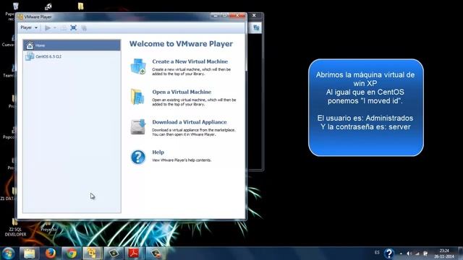Open the Adobe Reader taskbar icon
Image resolution: width=463 pixels, height=260 pixels.
click(134, 253)
